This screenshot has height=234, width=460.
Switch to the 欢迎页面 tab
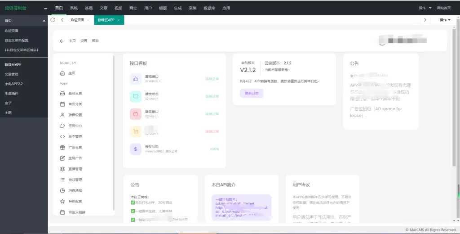(x=77, y=20)
